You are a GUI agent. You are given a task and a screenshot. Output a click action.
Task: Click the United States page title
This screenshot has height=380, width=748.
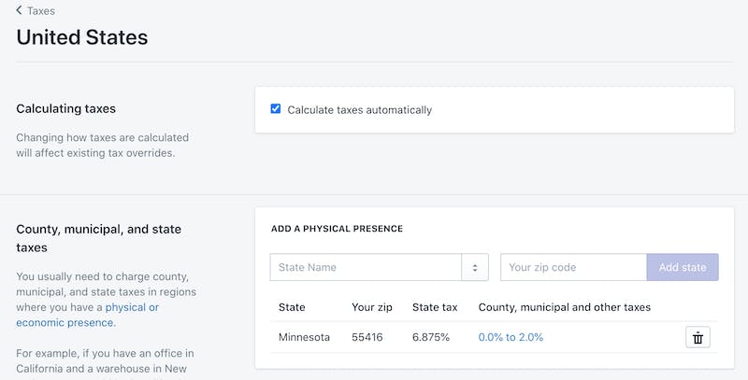(x=82, y=37)
